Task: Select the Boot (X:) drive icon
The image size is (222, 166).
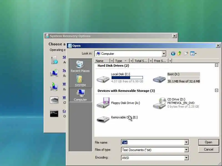Action: coord(159,79)
